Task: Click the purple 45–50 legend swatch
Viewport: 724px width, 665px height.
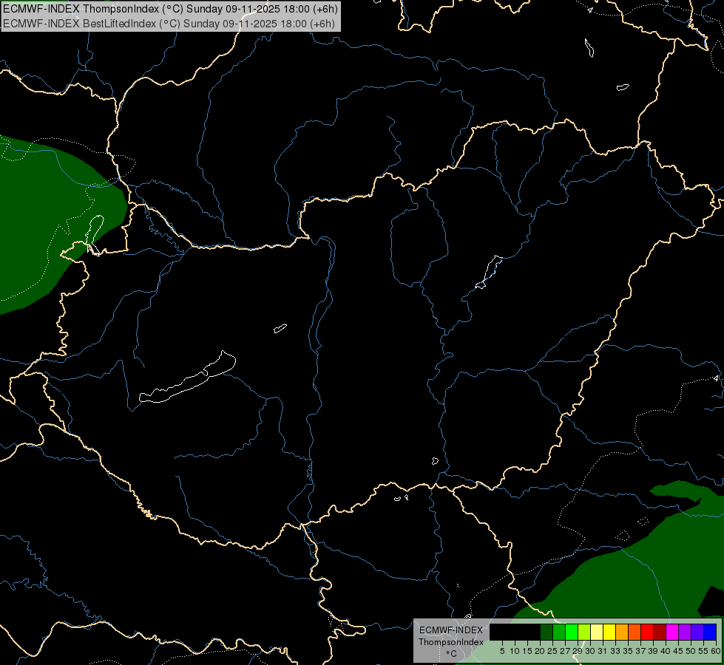Action: coord(685,632)
